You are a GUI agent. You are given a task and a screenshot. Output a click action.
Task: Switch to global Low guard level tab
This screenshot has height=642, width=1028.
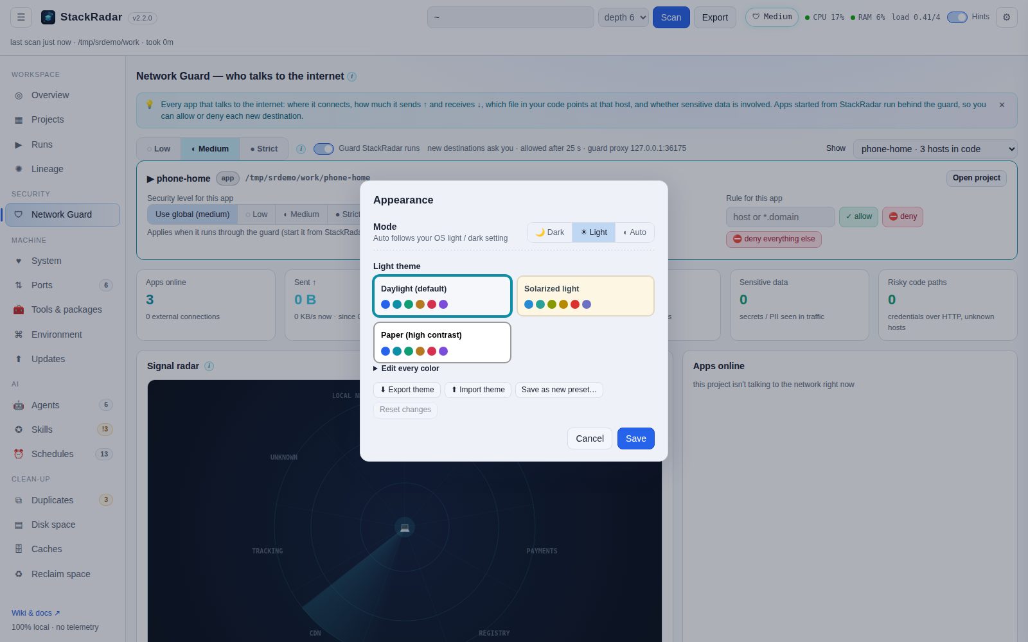[159, 149]
